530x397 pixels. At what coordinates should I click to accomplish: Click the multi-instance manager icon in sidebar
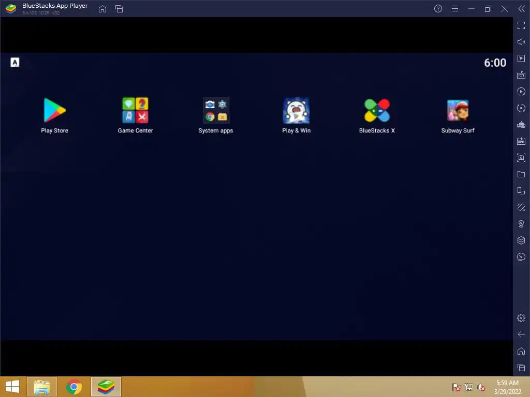[x=521, y=191]
